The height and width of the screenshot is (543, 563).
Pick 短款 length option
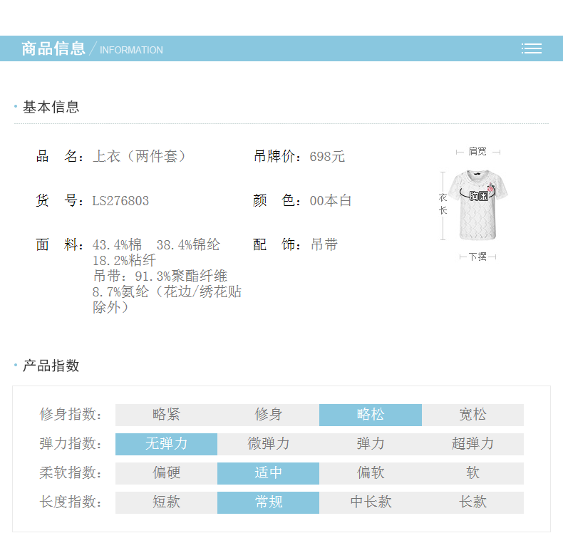coord(166,502)
